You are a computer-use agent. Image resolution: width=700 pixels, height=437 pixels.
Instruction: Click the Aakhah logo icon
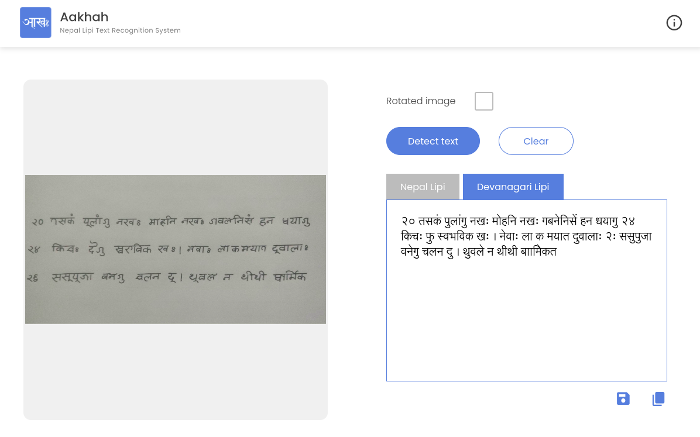36,23
